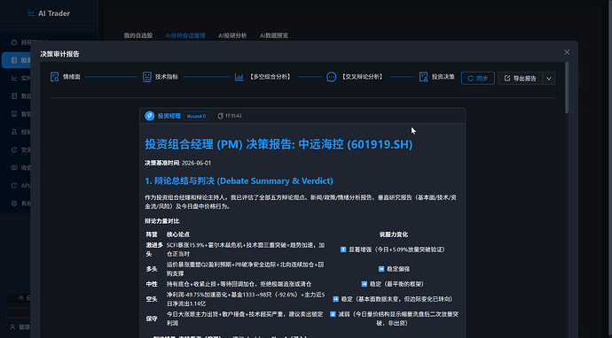612x338 pixels.
Task: Click the 决策审计报告 dialog title
Action: 59,54
